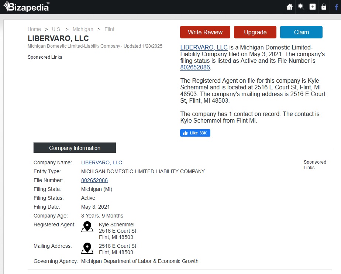
Task: Navigate to Michigan breadcrumb
Action: click(83, 29)
